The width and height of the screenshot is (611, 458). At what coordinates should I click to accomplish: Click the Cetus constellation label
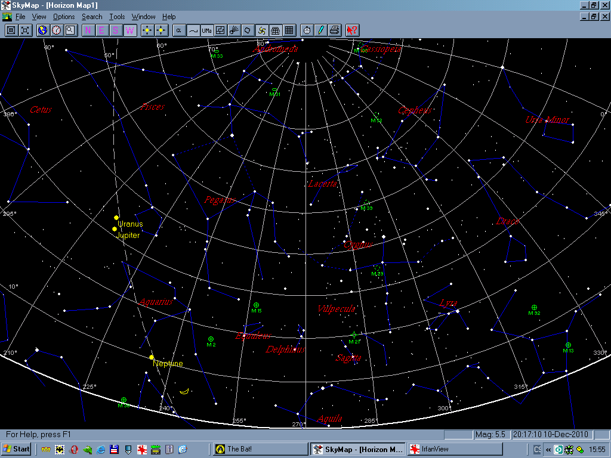click(x=41, y=110)
